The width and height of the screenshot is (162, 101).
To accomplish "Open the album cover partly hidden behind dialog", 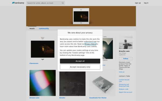I will point(109,48).
